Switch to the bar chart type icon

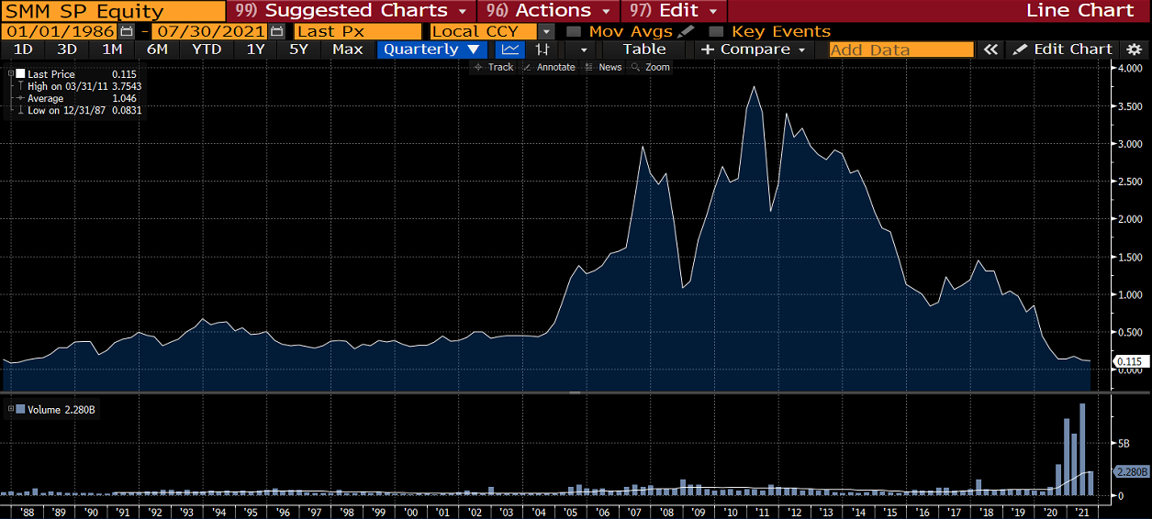click(x=542, y=50)
